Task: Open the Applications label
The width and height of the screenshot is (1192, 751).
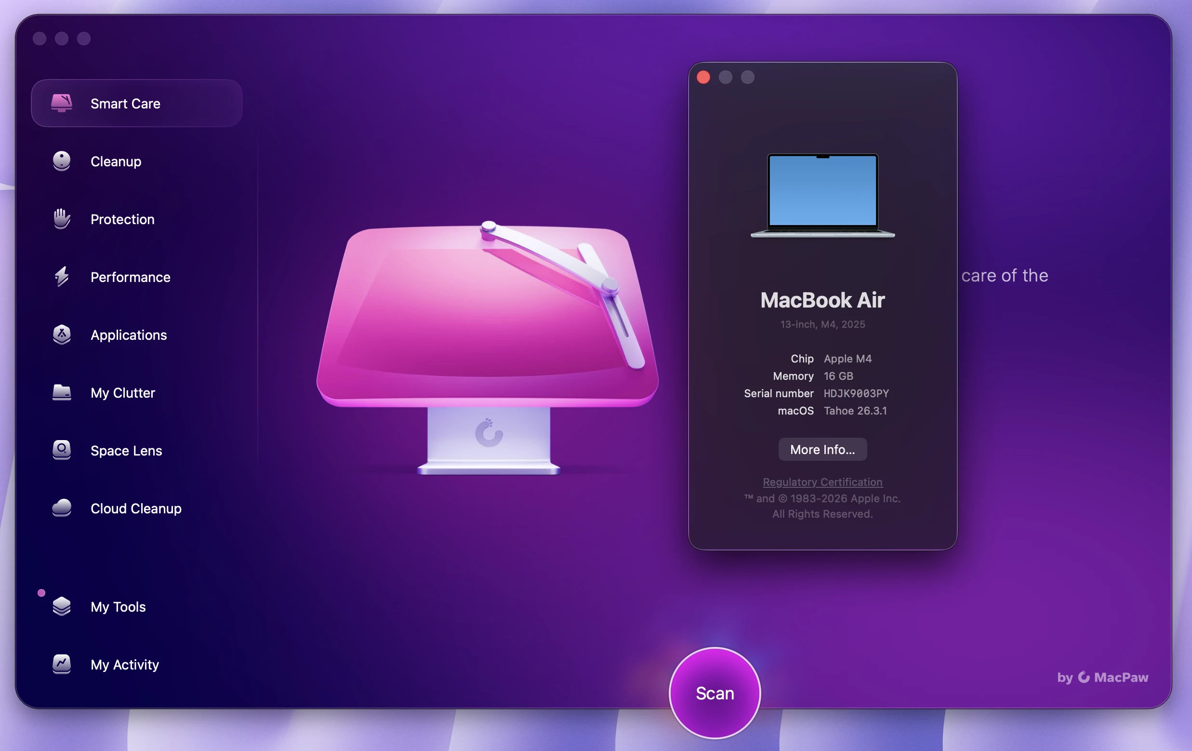Action: coord(129,335)
